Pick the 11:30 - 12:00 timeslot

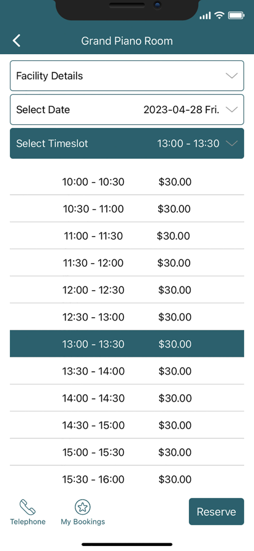127,263
